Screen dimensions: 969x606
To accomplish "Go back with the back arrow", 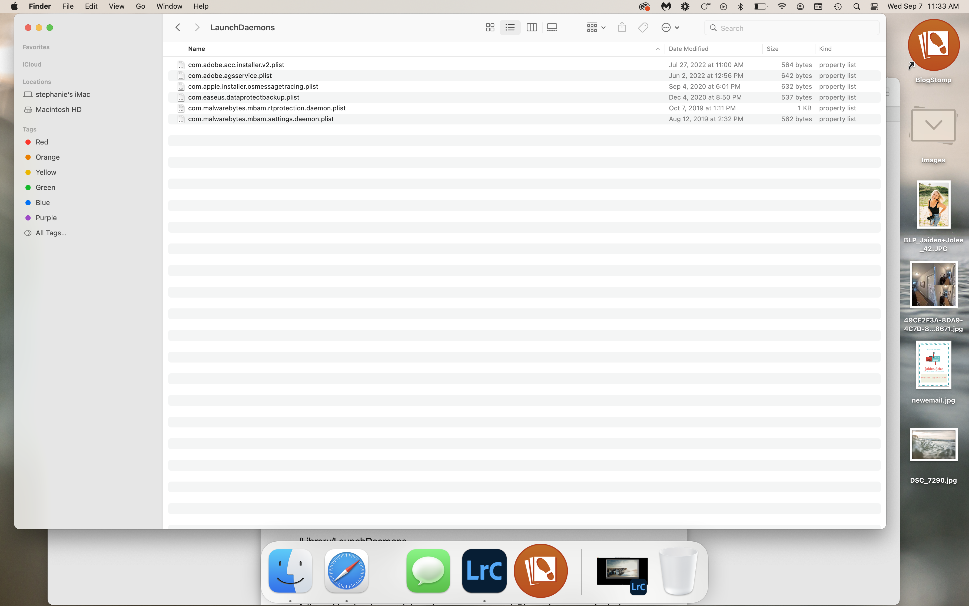I will (x=178, y=28).
